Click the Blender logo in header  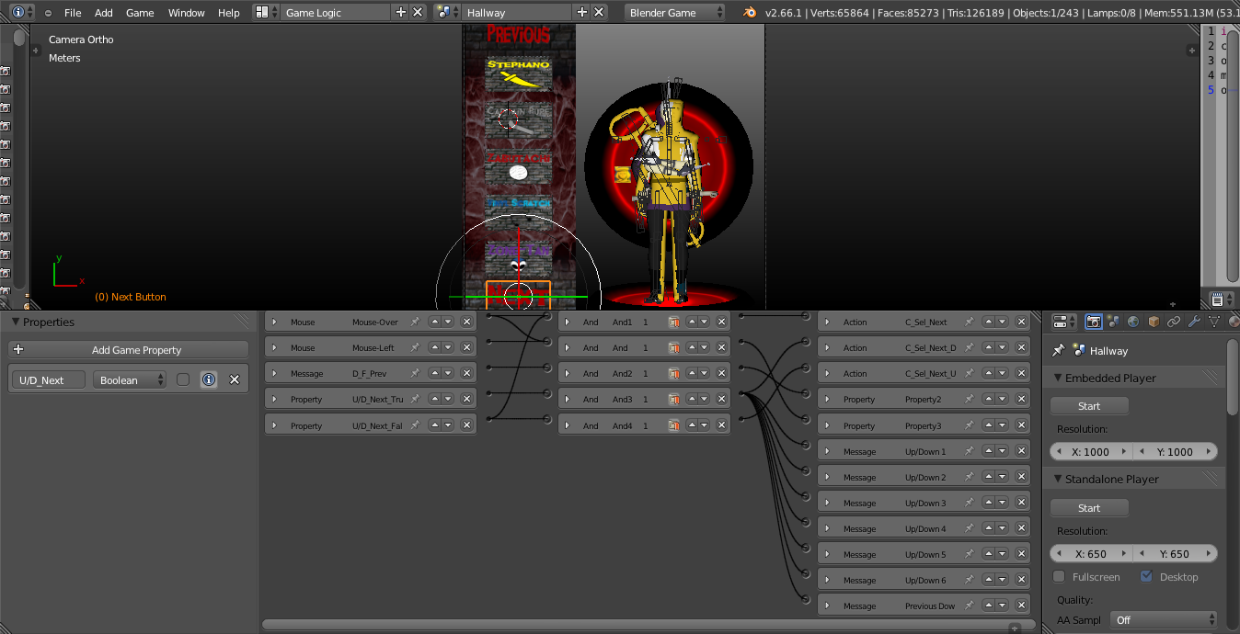pyautogui.click(x=751, y=12)
